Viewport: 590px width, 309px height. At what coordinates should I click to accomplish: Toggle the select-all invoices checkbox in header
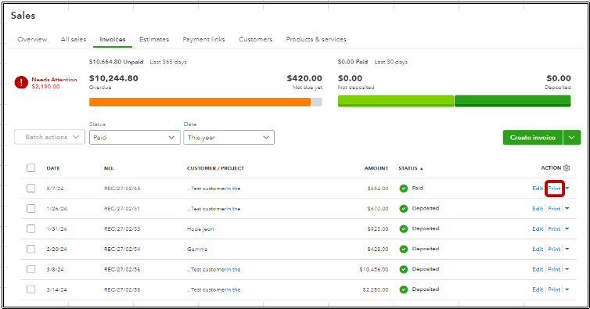31,168
